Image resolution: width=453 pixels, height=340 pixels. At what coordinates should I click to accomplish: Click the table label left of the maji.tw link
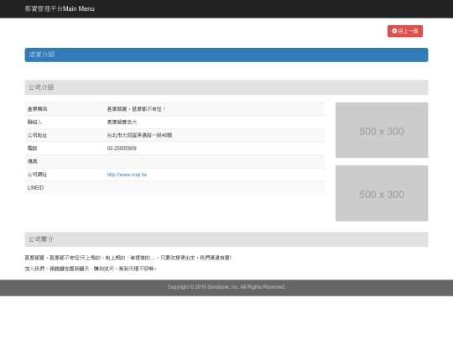(x=37, y=175)
